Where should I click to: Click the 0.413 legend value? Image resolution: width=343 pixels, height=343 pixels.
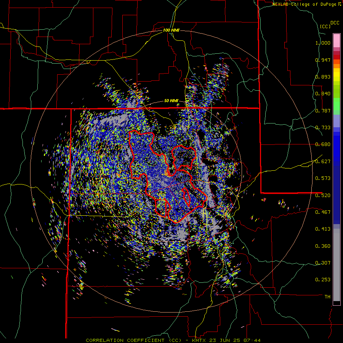click(x=323, y=229)
